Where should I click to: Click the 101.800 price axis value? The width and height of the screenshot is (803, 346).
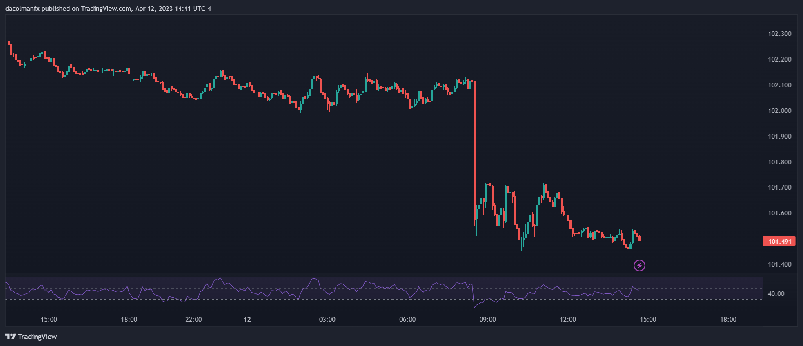pyautogui.click(x=780, y=162)
